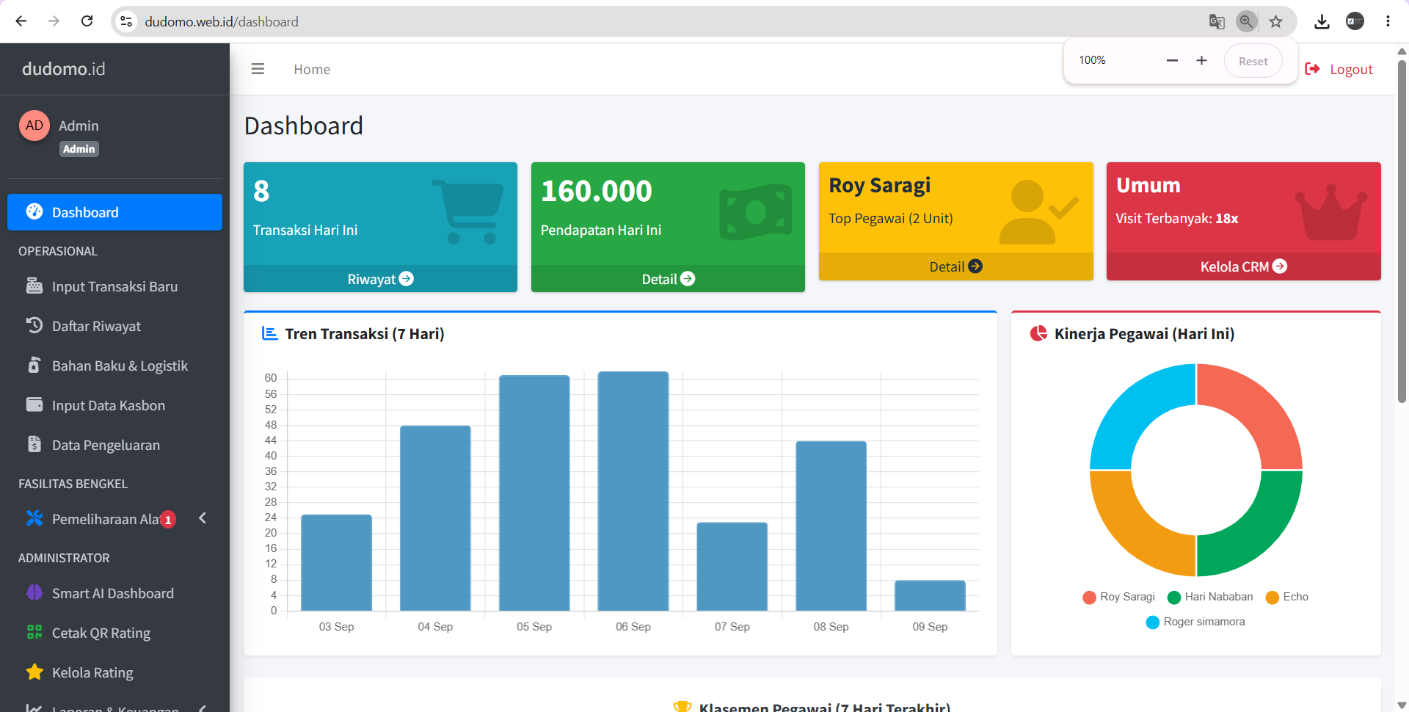
Task: Open Input Transaksi Baru in the sidebar
Action: (114, 286)
